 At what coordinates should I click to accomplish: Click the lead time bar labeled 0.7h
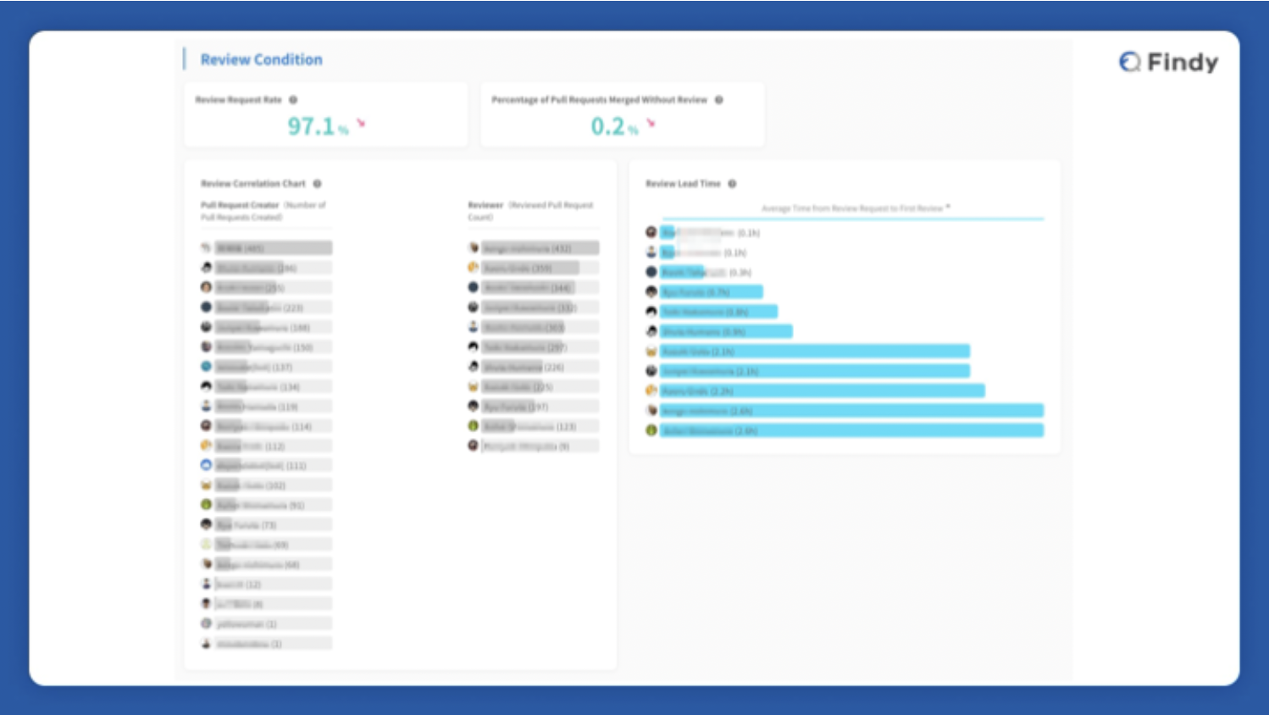coord(712,292)
